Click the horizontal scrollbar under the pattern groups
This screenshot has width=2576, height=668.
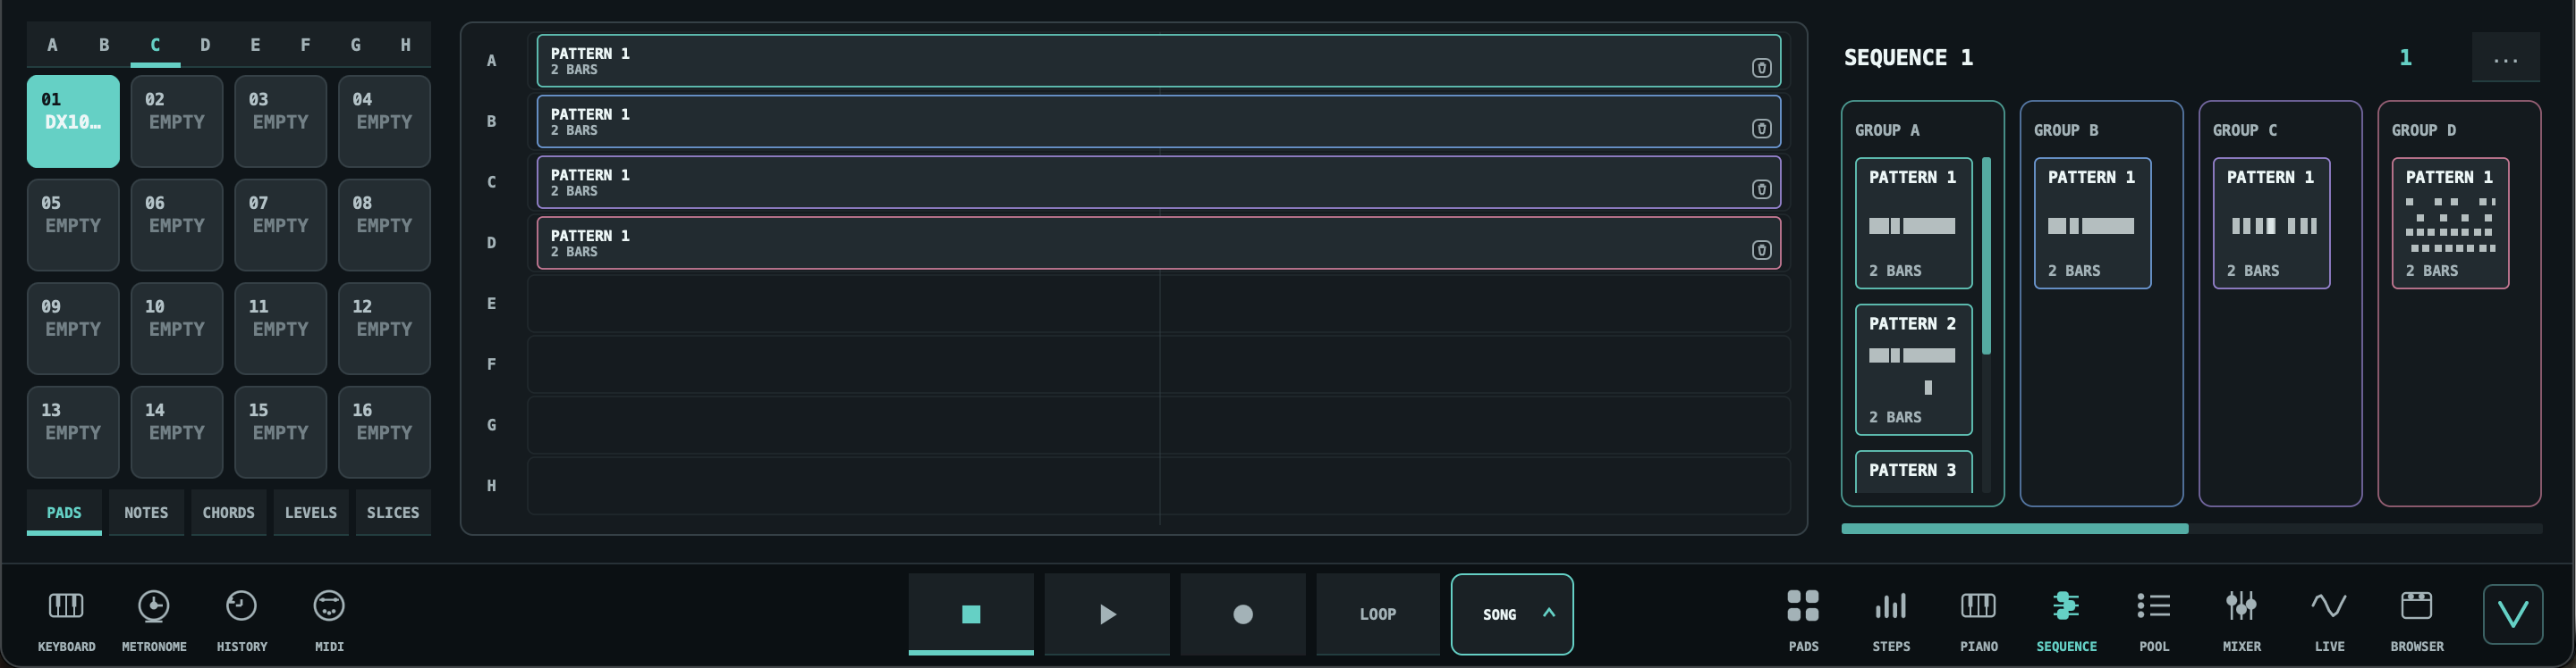2191,528
